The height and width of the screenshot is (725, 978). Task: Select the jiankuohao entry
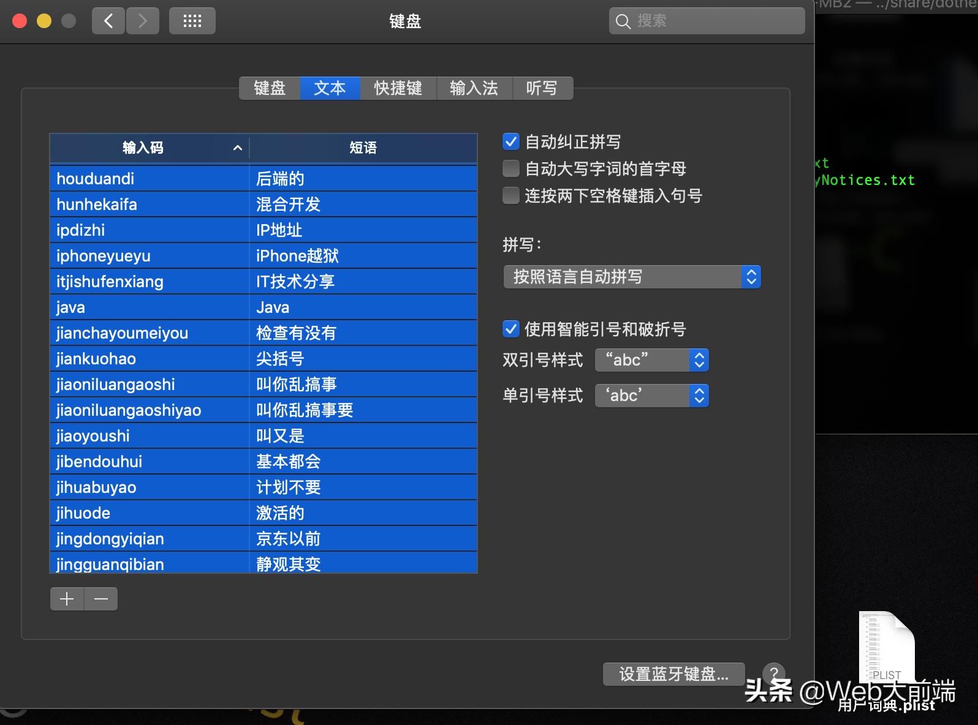pyautogui.click(x=263, y=359)
